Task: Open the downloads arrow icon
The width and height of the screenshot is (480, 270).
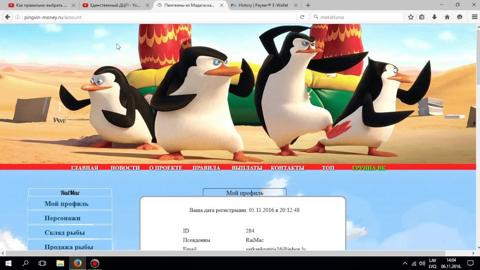Action: 434,17
